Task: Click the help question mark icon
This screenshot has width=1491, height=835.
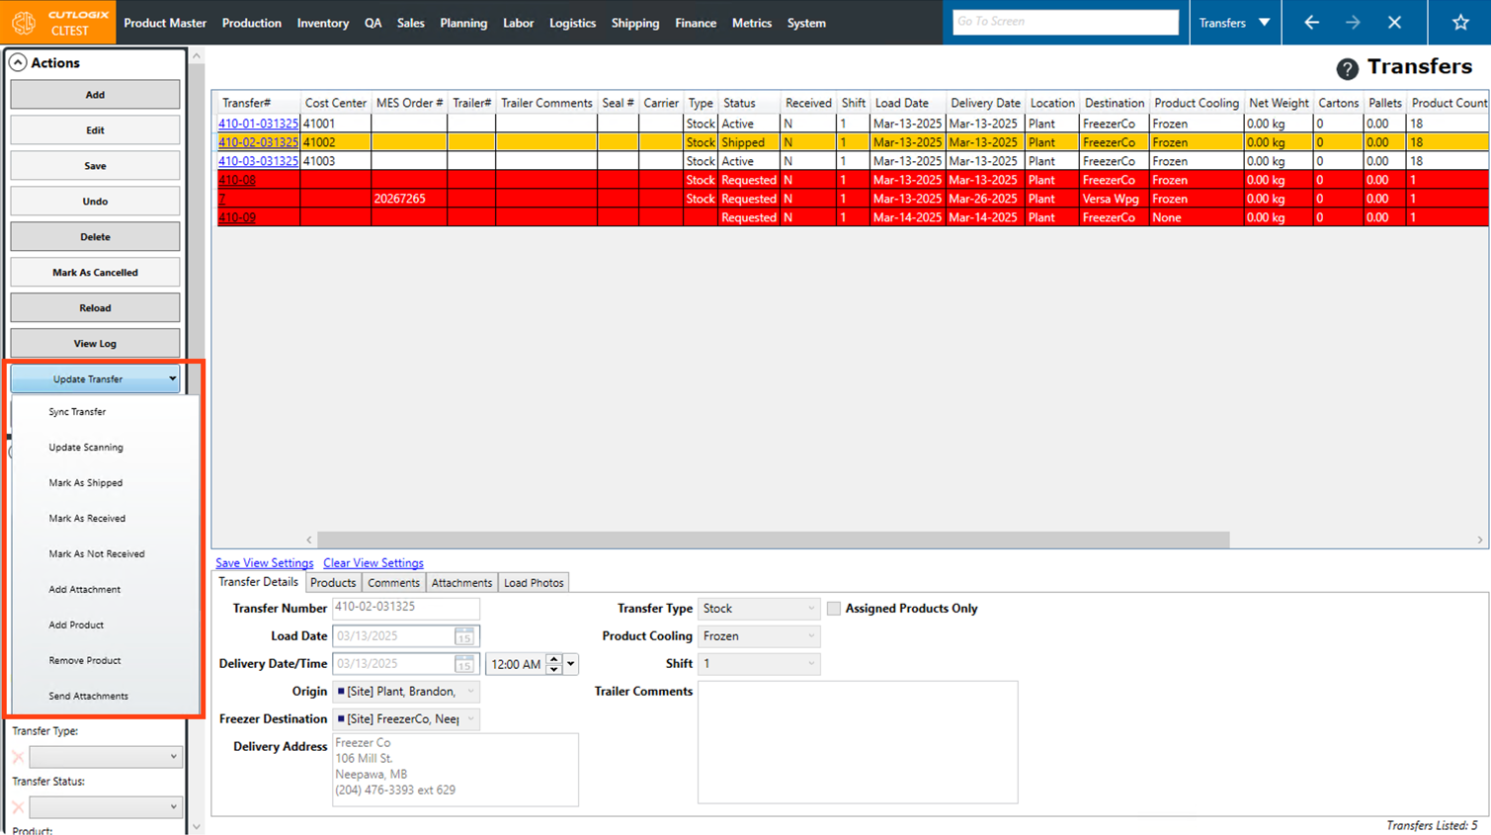Action: click(1347, 68)
